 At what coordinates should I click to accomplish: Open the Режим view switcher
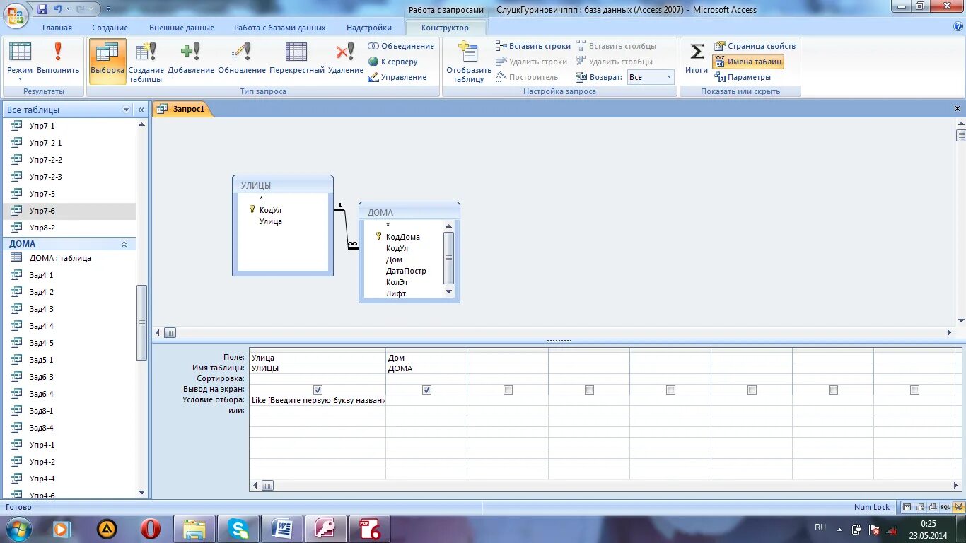pyautogui.click(x=20, y=61)
